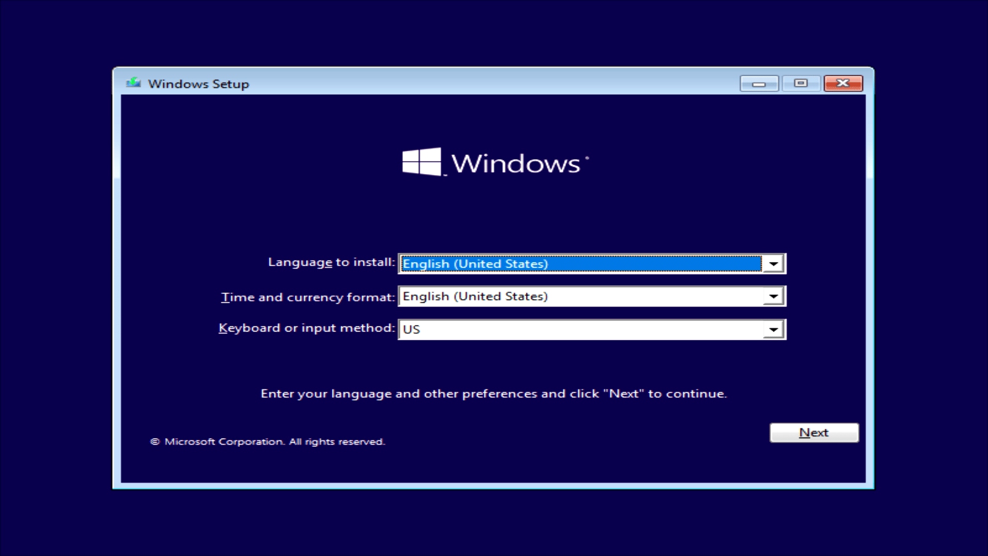Viewport: 988px width, 556px height.
Task: Click the Windows Setup title bar icon
Action: 134,83
